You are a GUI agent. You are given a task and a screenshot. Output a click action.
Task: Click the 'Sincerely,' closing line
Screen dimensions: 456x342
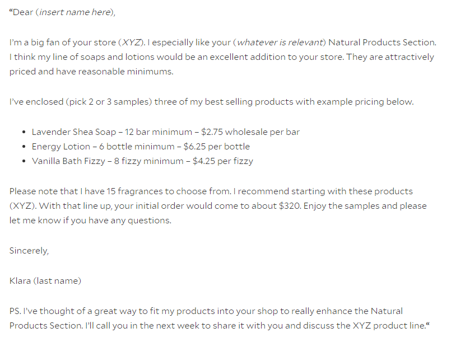pos(29,250)
